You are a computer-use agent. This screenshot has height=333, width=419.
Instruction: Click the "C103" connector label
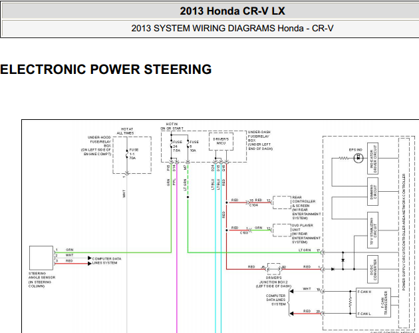(244, 233)
